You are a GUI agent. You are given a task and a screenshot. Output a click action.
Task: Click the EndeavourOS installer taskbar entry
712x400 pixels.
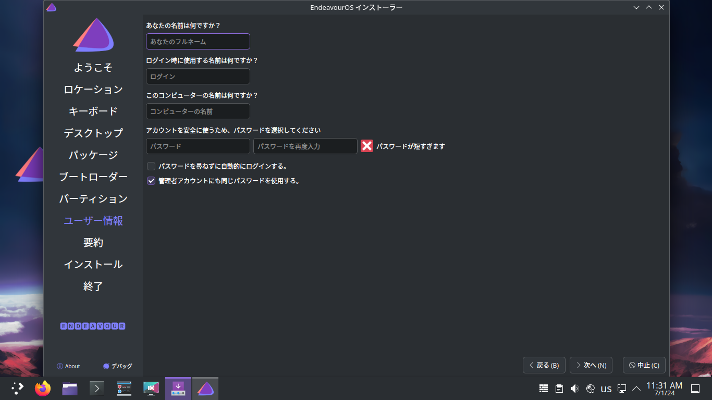pyautogui.click(x=205, y=388)
